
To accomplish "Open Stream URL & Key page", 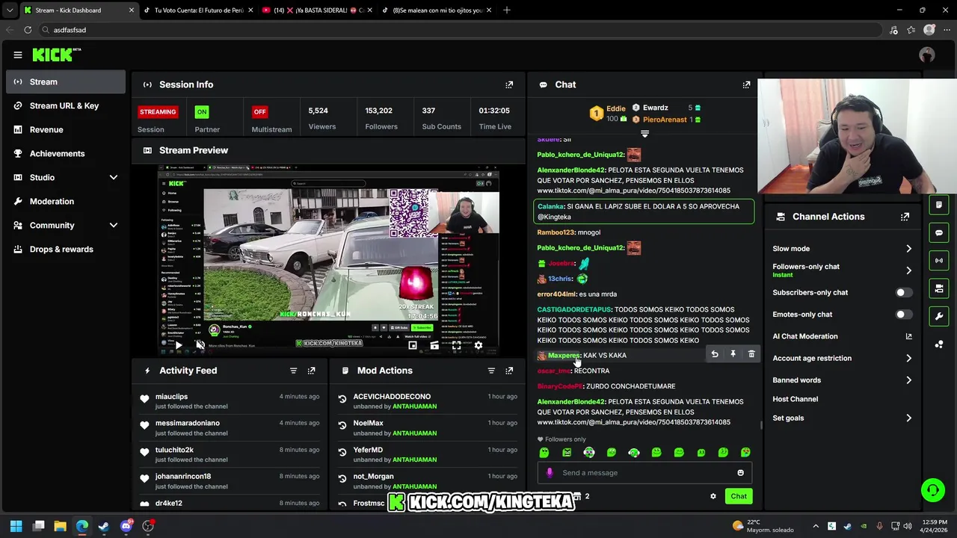I will (x=66, y=105).
